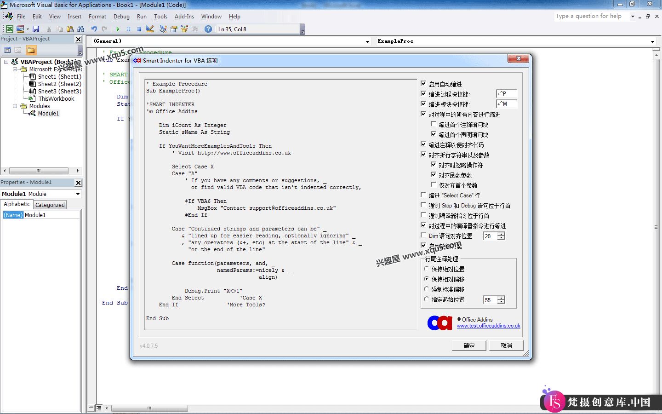This screenshot has width=662, height=414.
Task: Click the Redo arrow icon
Action: click(x=105, y=29)
